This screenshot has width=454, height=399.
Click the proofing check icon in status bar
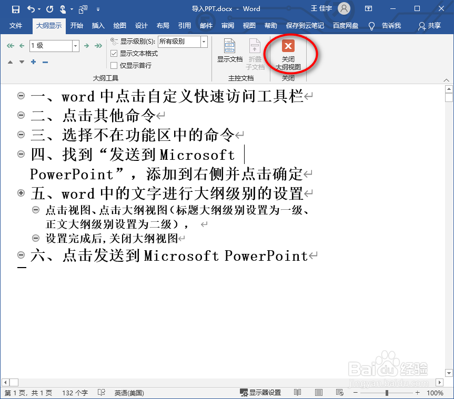pos(102,393)
